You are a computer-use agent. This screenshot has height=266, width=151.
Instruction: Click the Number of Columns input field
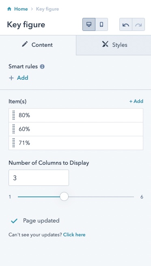pyautogui.click(x=39, y=178)
